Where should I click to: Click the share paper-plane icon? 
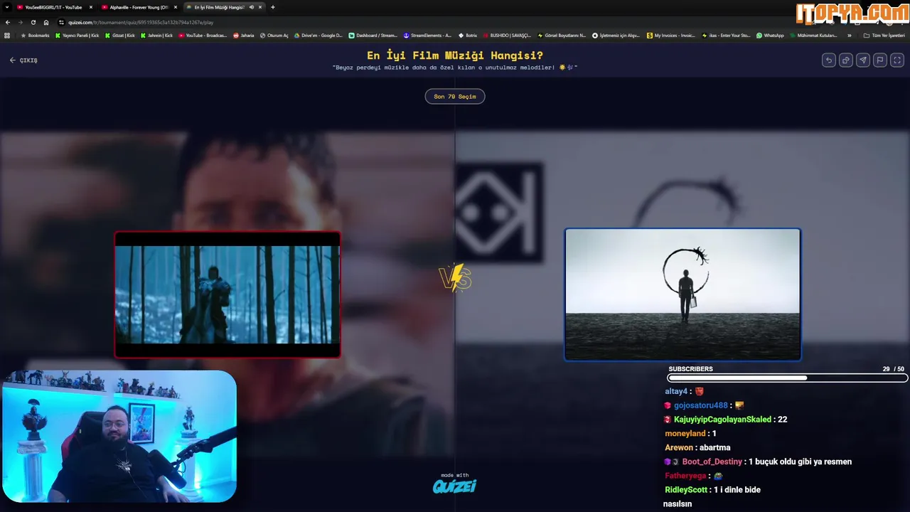point(862,60)
